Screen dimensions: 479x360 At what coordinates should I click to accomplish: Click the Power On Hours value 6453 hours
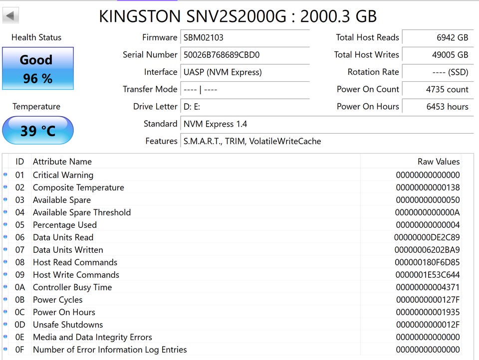pyautogui.click(x=438, y=107)
